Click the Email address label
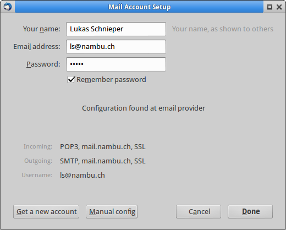The width and height of the screenshot is (286, 230). pyautogui.click(x=37, y=47)
